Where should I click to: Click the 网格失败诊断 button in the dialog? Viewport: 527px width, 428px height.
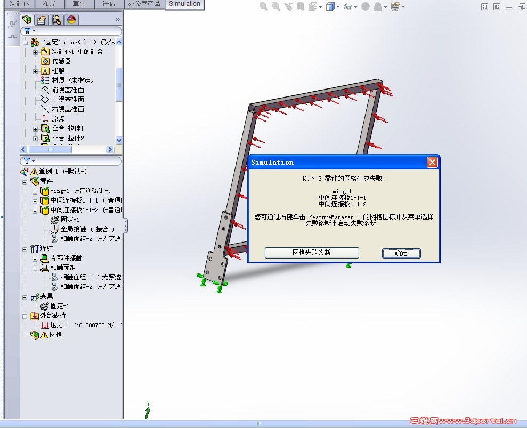311,253
